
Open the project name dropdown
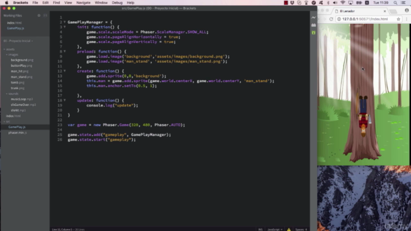point(18,41)
